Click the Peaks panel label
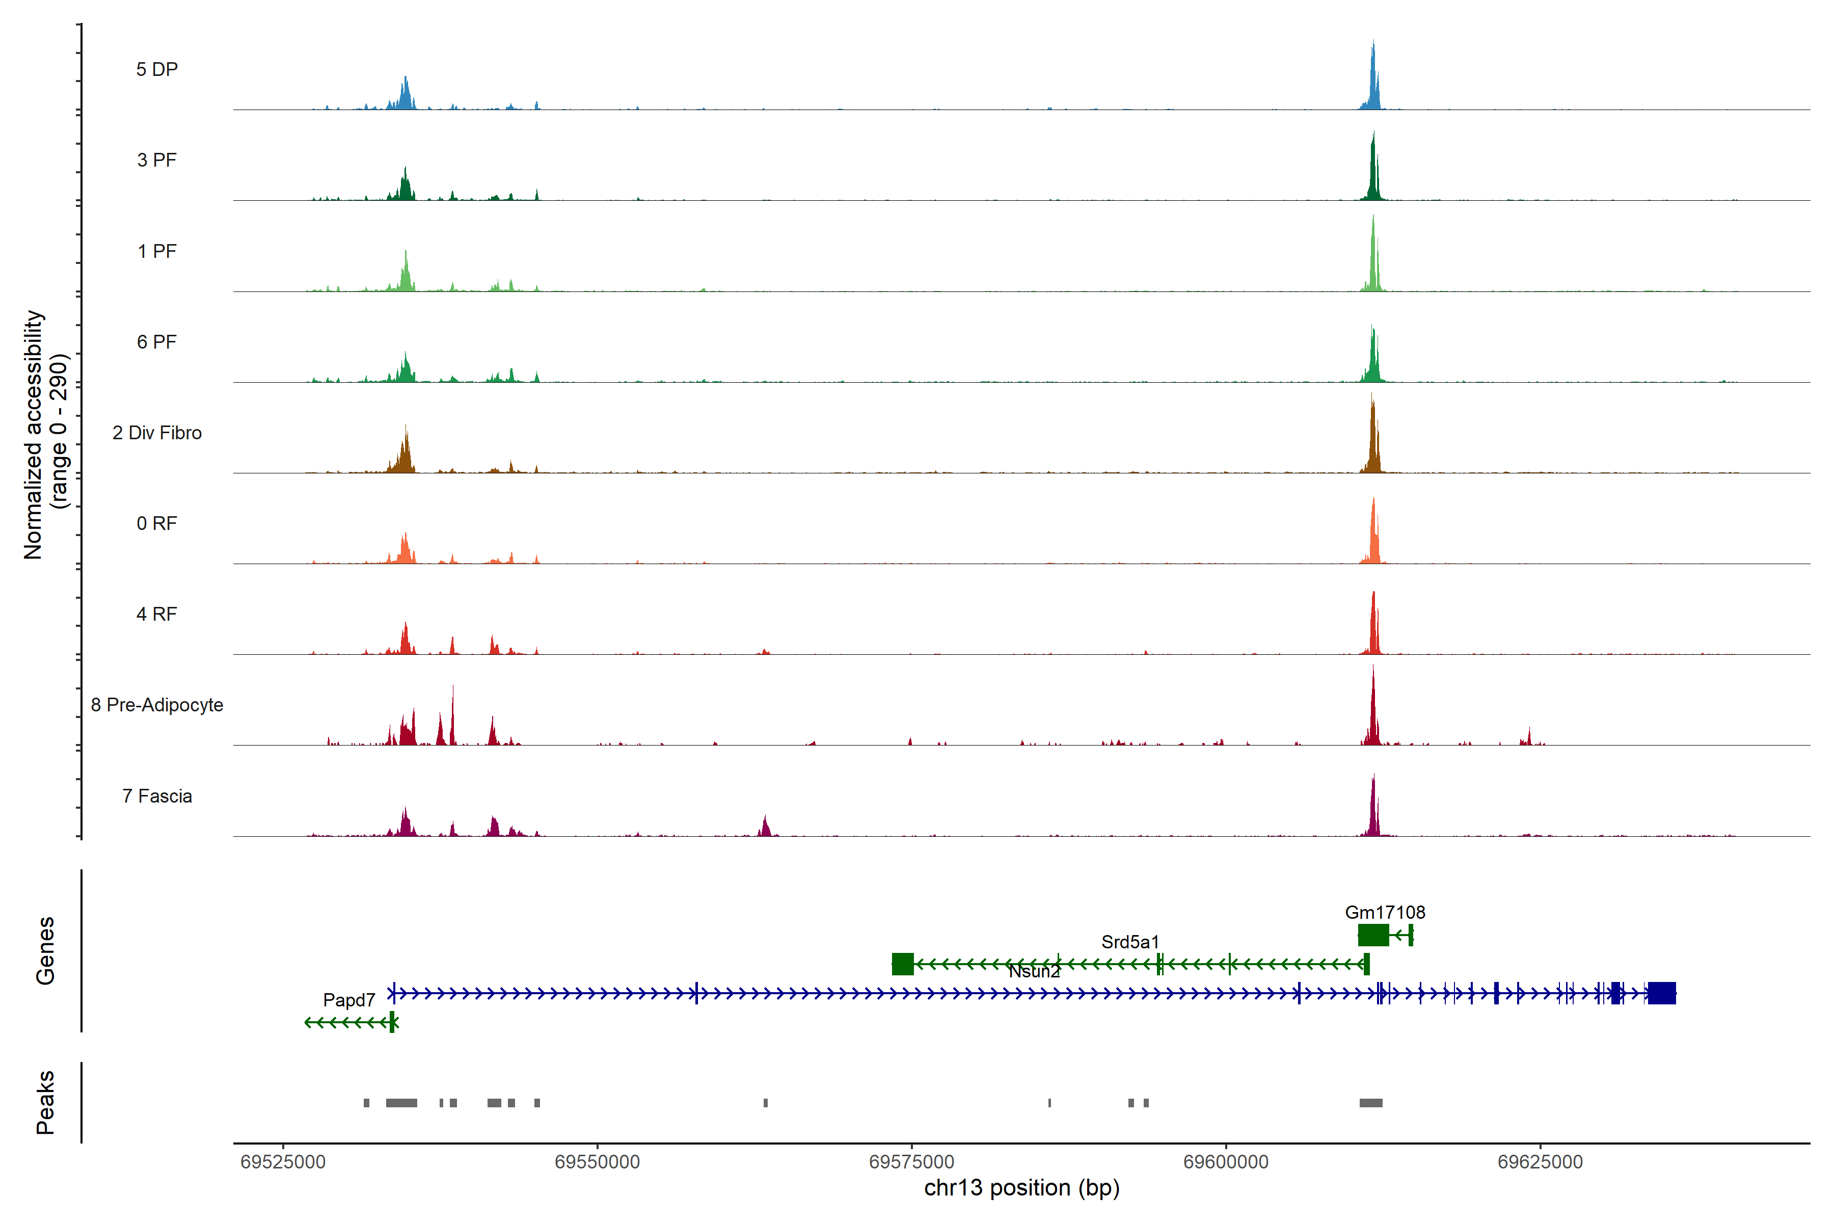 click(x=45, y=1102)
